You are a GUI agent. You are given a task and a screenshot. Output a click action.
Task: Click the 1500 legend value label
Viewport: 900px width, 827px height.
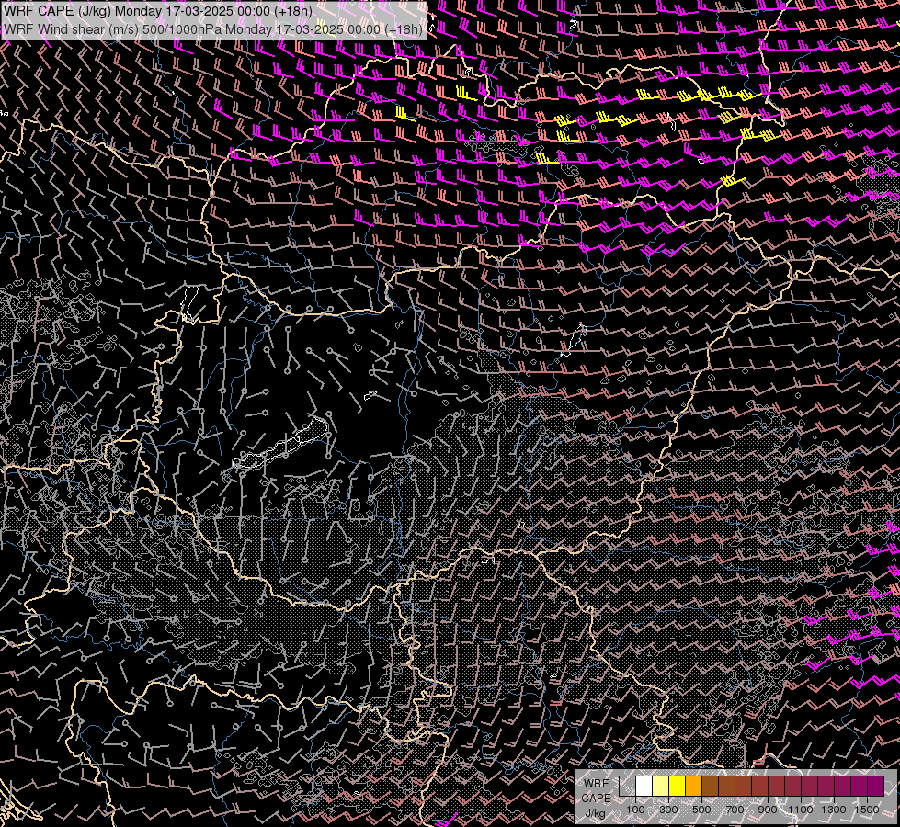[x=867, y=810]
